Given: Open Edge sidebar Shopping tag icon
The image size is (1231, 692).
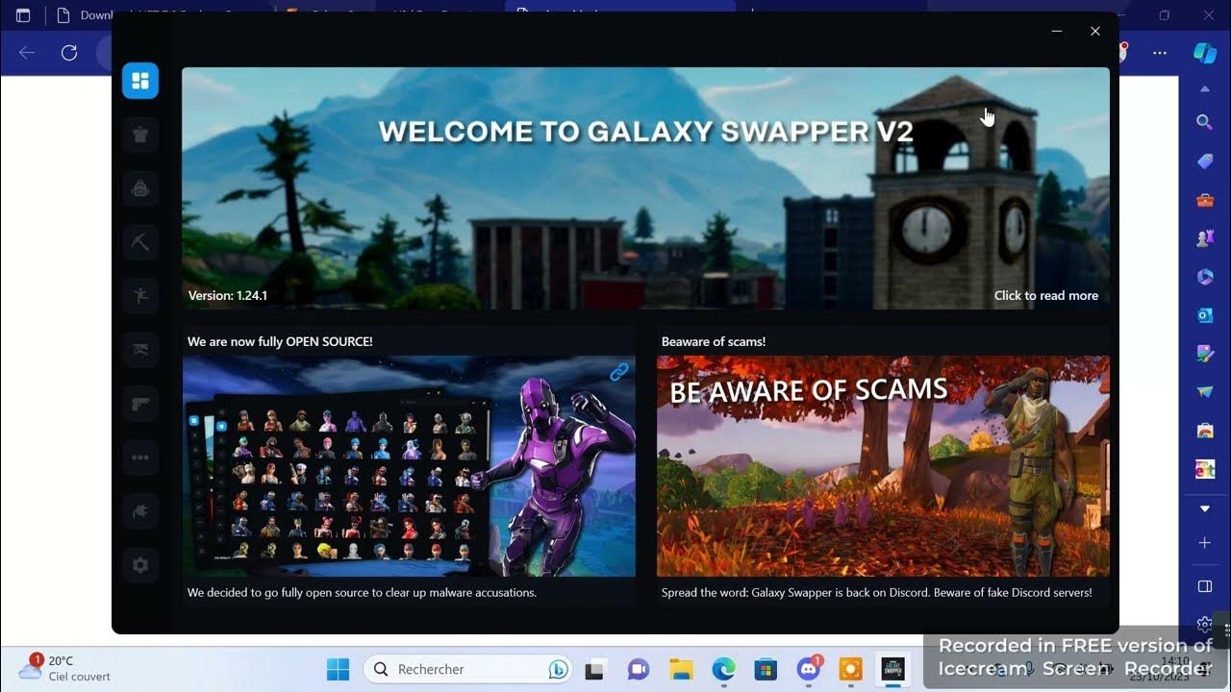Looking at the screenshot, I should 1204,161.
